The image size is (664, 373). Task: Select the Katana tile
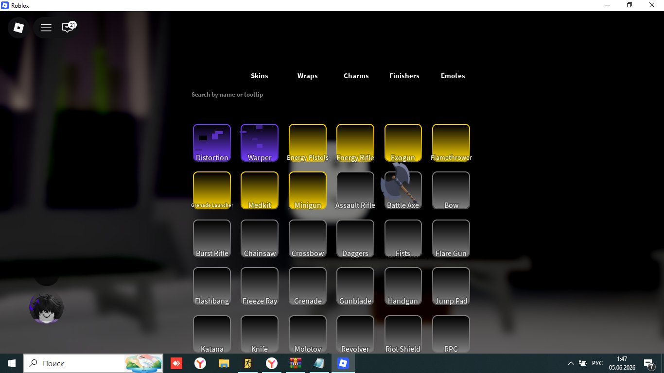pos(212,334)
